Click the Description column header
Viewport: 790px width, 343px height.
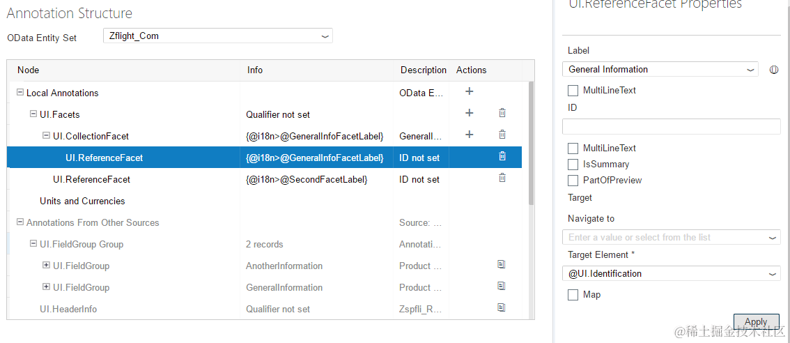[x=424, y=70]
